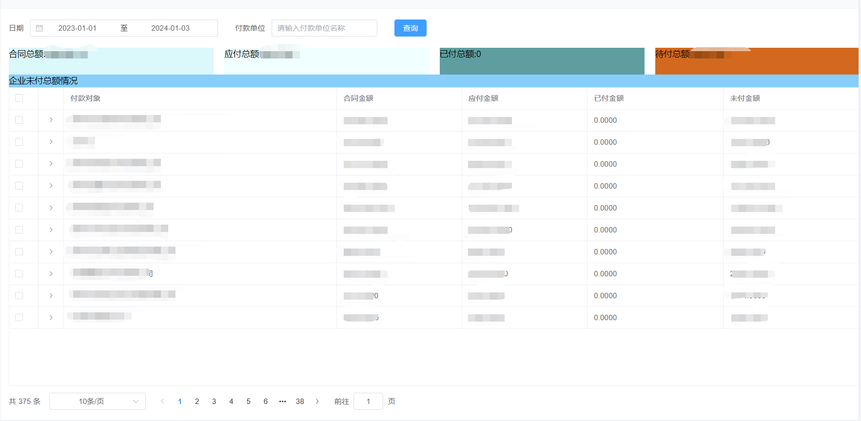
Task: Click the 查询 search button
Action: [x=411, y=28]
